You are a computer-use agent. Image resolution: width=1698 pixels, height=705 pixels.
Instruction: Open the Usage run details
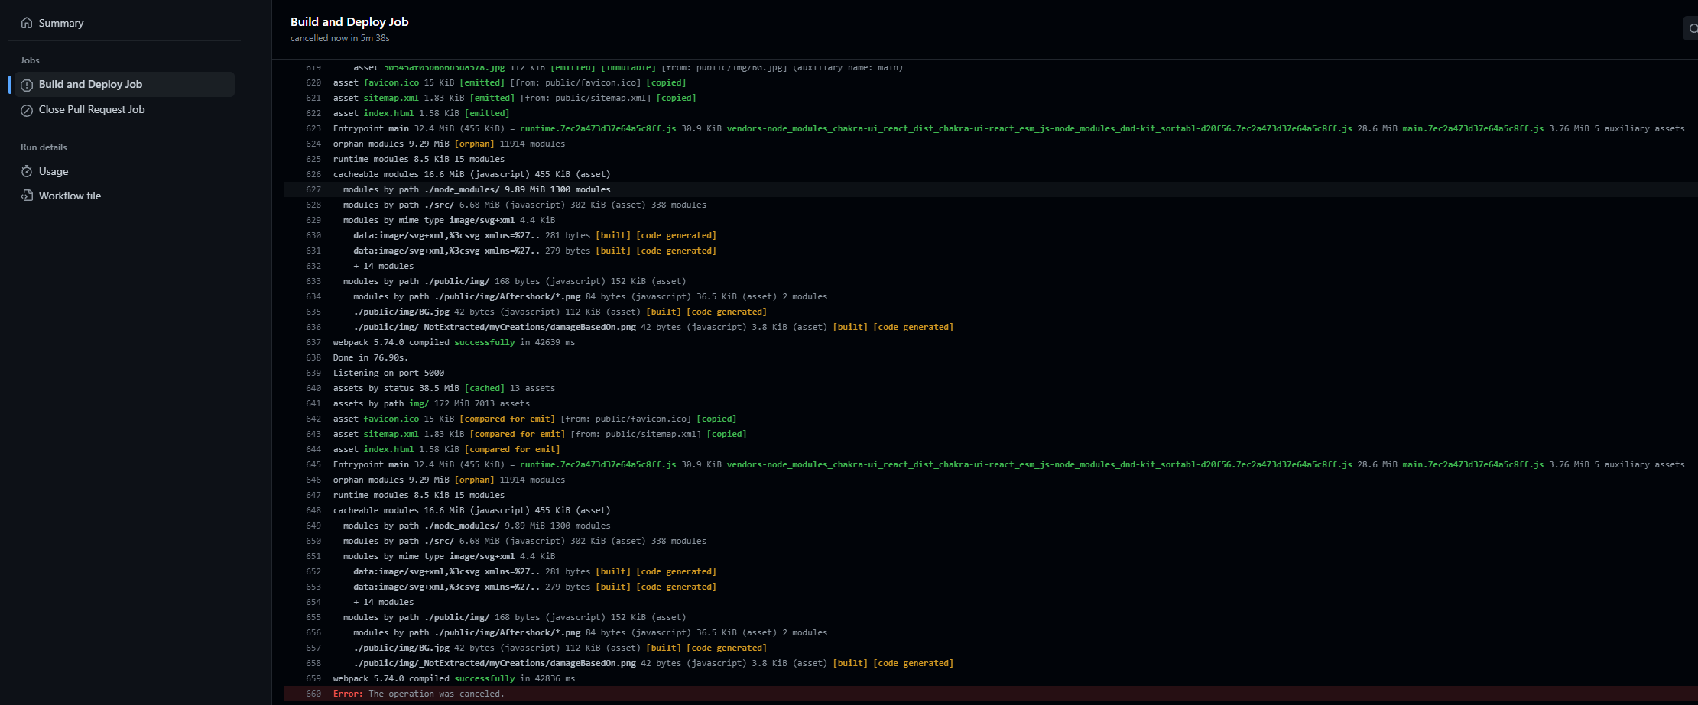[x=54, y=171]
